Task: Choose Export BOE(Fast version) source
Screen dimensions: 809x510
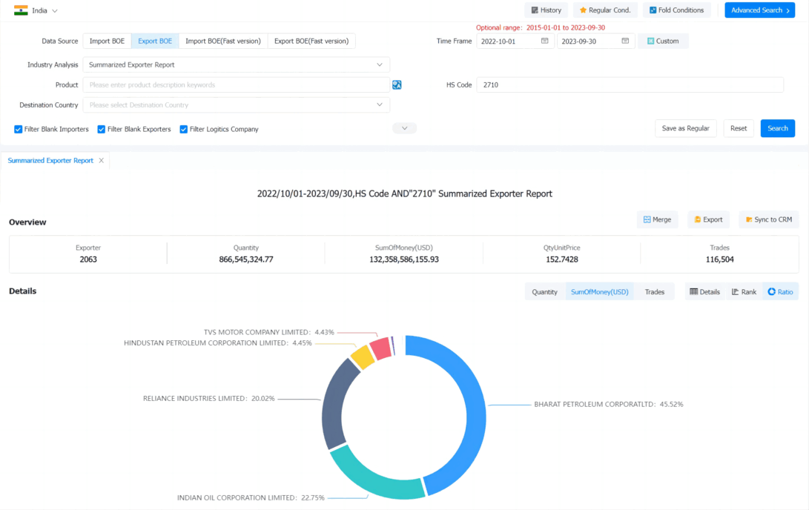Action: (x=311, y=41)
